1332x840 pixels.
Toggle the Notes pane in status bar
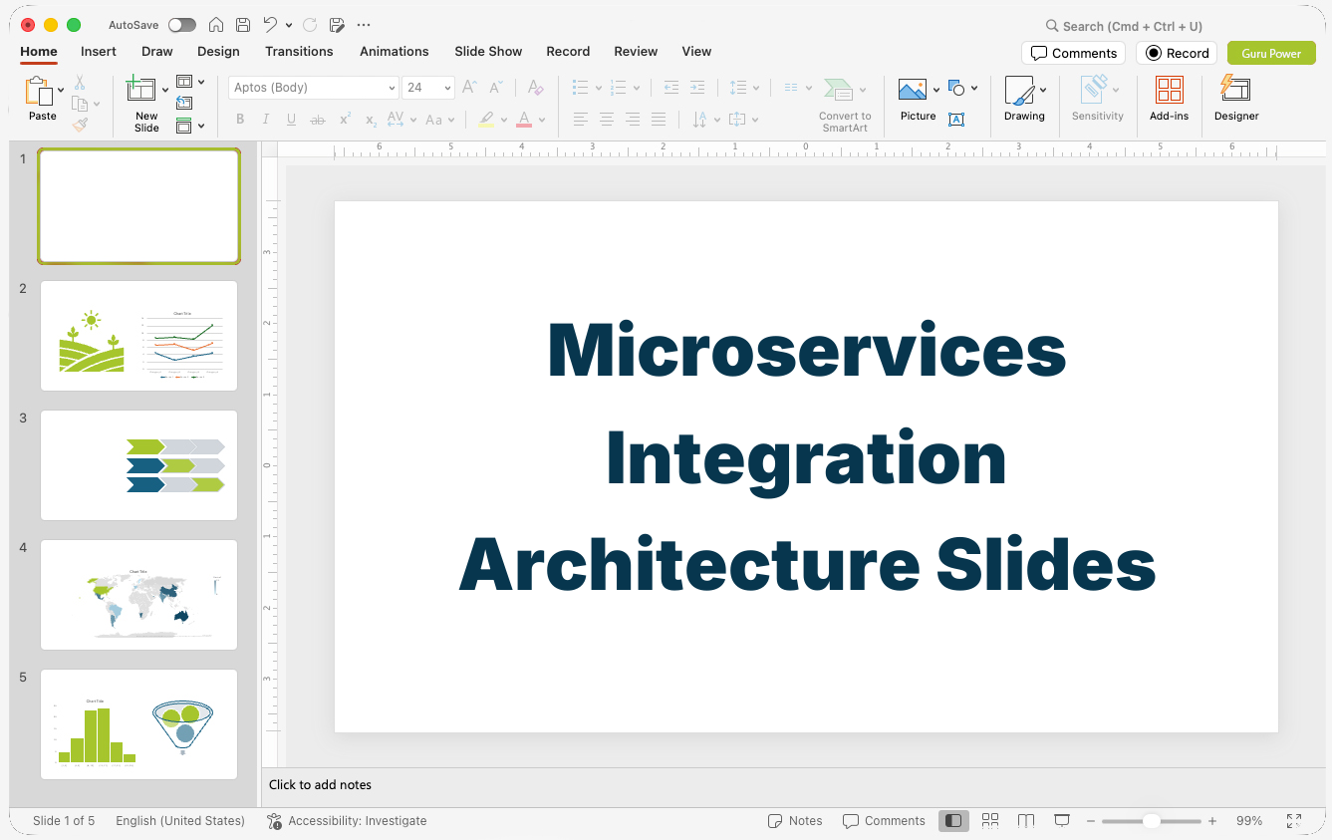pyautogui.click(x=795, y=821)
